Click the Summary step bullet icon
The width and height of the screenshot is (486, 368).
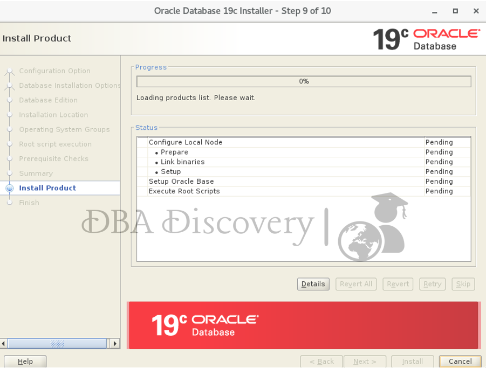[x=9, y=173]
